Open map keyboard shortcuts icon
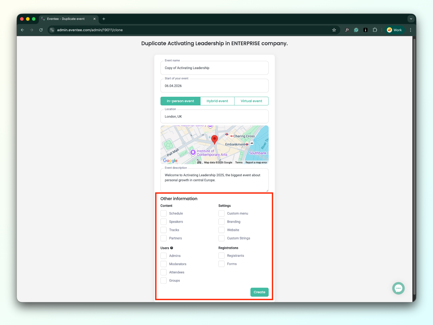Screen dimensions: 433x325 click(x=199, y=162)
